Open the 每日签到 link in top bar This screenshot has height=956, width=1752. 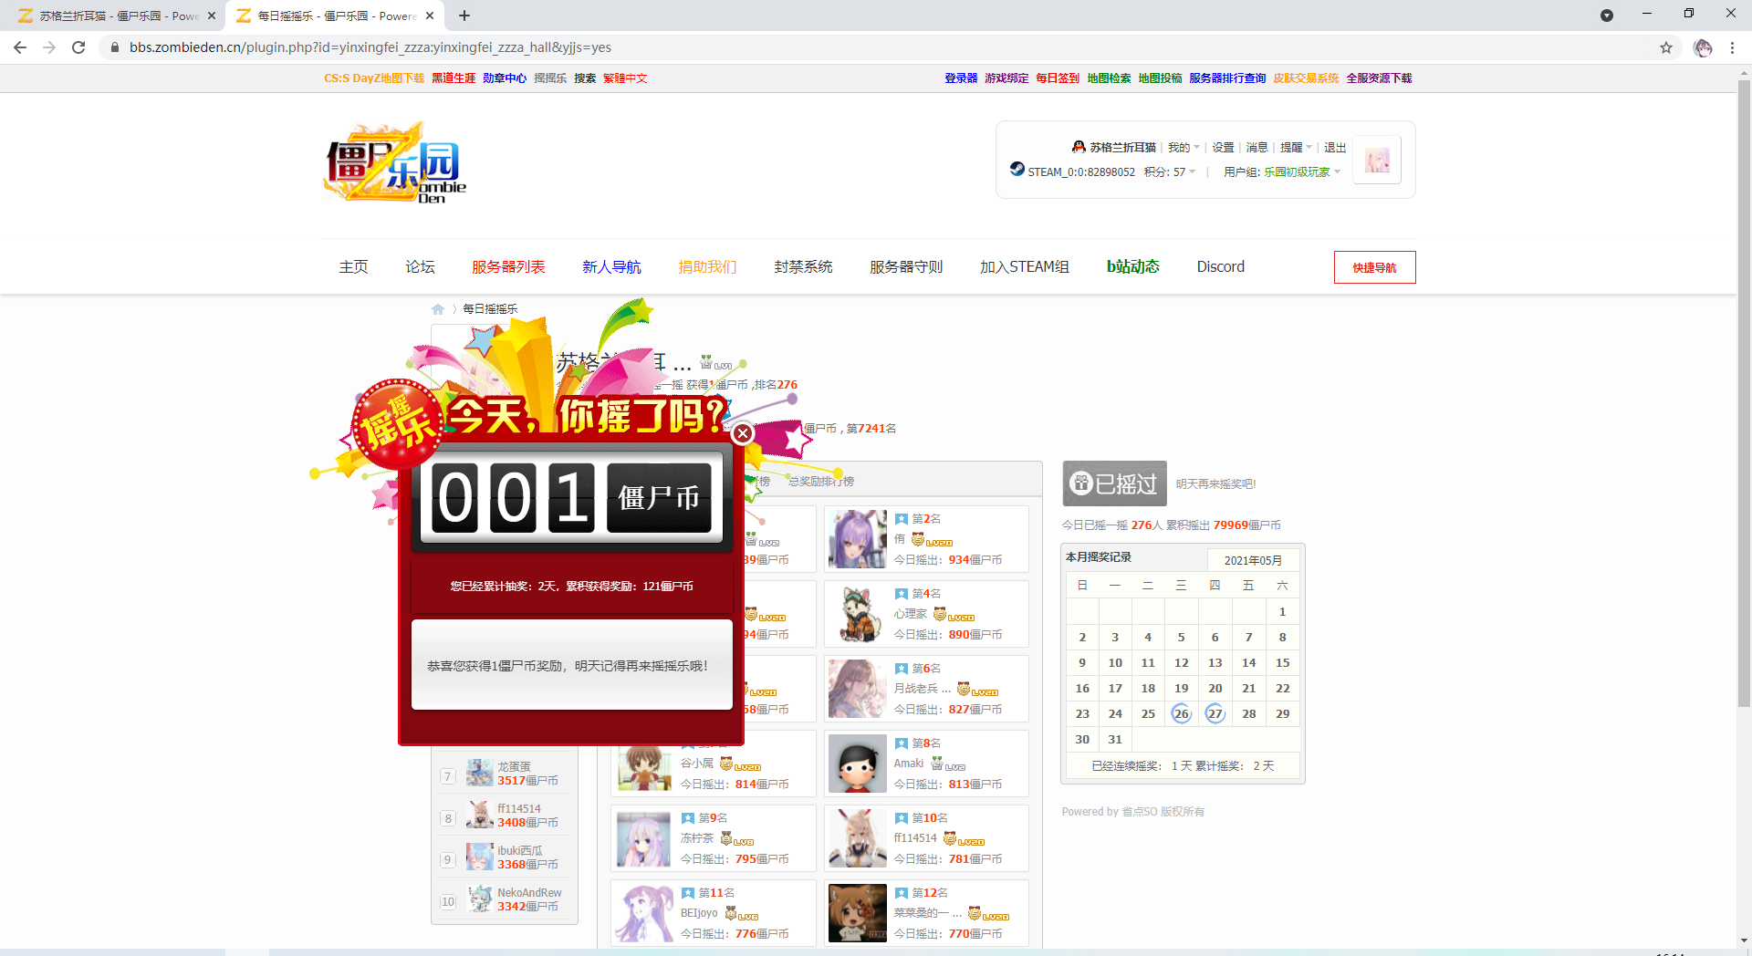[1057, 78]
